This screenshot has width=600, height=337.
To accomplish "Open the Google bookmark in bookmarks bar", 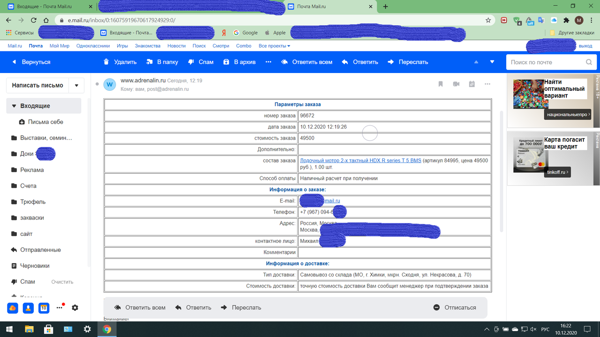I will [245, 33].
